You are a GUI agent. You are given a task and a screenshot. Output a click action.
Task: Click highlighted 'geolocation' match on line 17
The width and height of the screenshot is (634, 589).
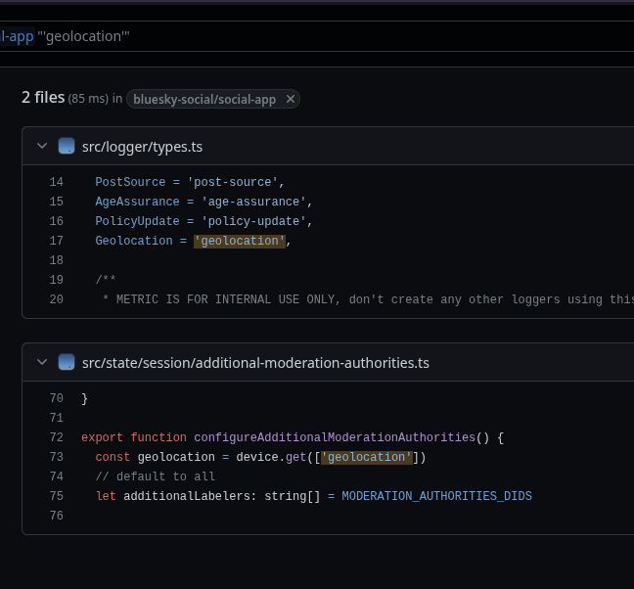240,241
